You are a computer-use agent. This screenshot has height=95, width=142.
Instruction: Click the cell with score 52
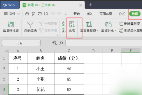[69, 90]
